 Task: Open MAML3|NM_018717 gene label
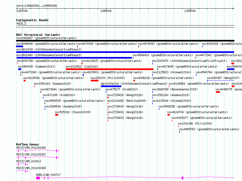48,175
